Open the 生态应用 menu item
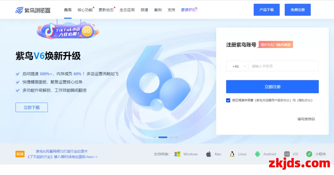 (127, 10)
